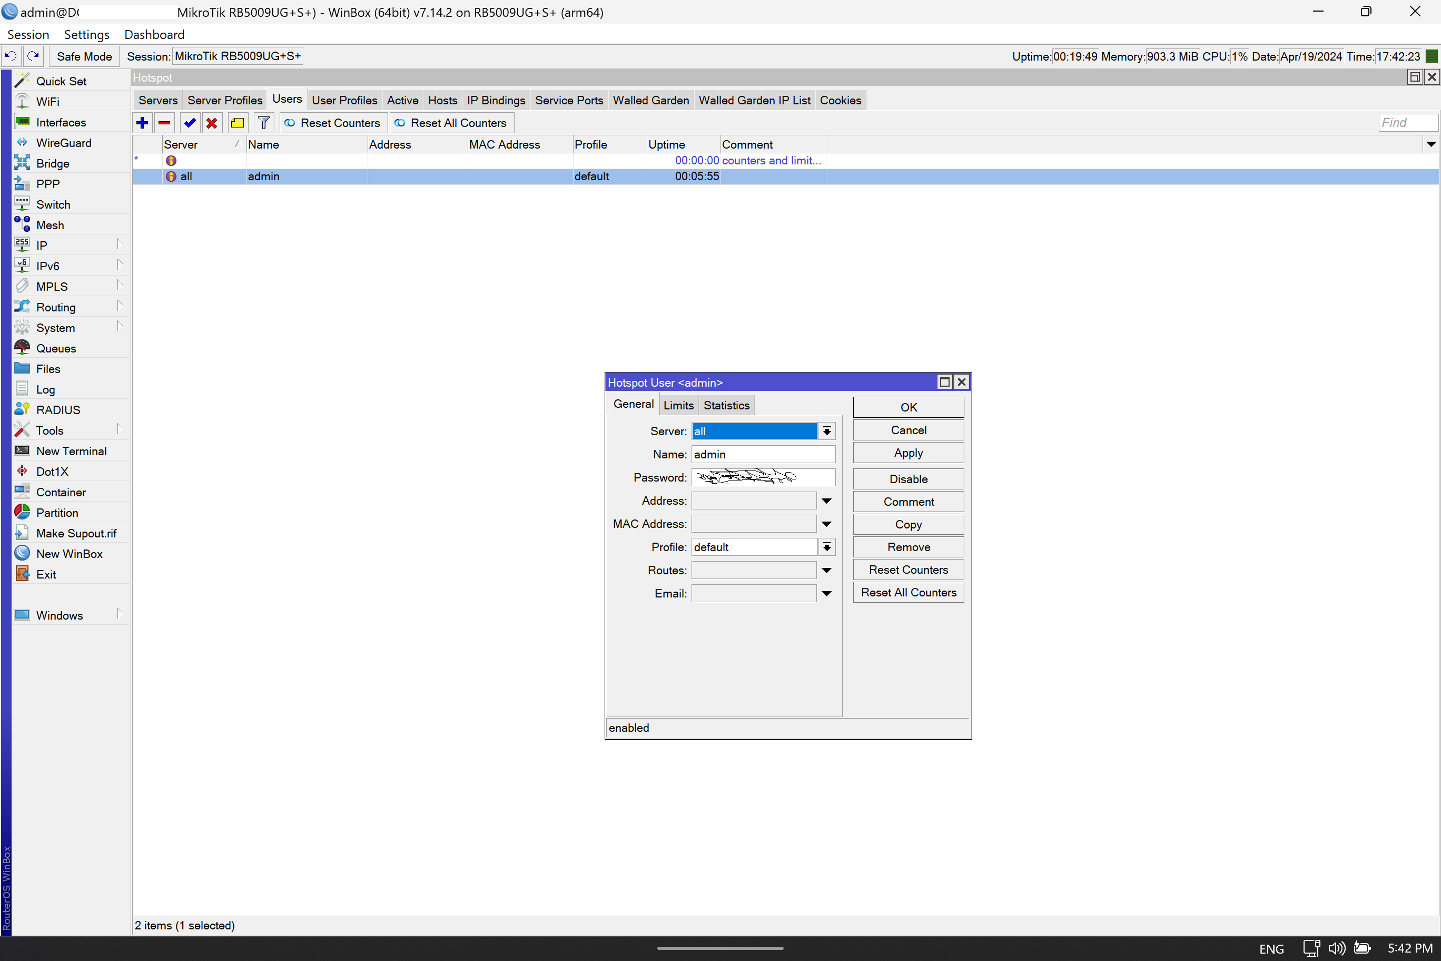Toggle Safe Mode button
The image size is (1441, 961).
pyautogui.click(x=84, y=56)
